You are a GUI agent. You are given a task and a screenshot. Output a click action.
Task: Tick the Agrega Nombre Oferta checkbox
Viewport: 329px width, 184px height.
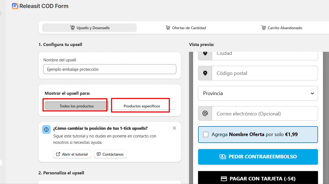(205, 134)
